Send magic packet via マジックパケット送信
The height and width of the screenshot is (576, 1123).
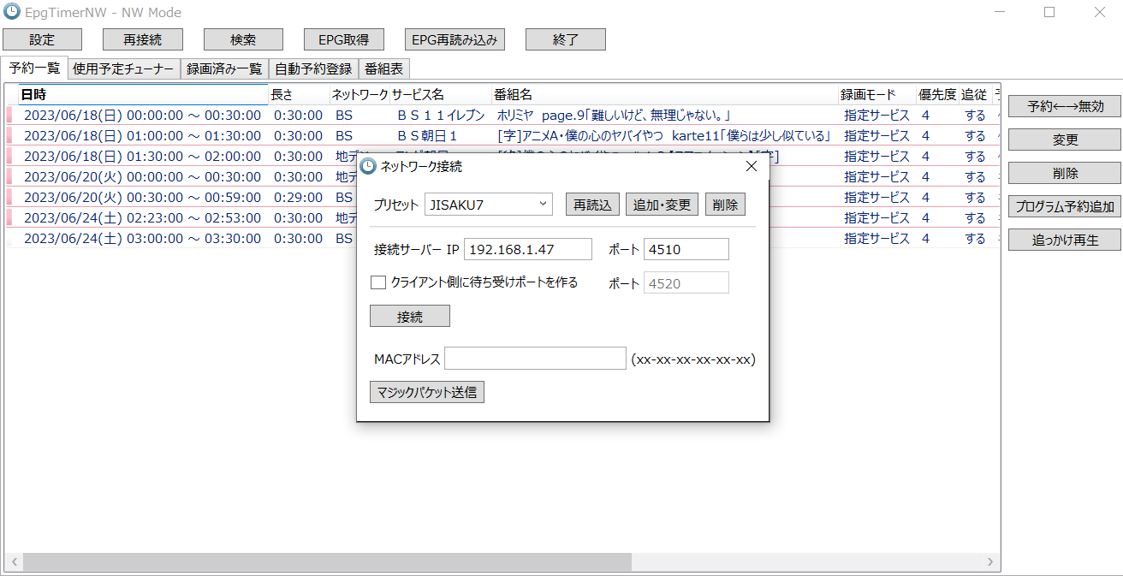click(x=426, y=392)
